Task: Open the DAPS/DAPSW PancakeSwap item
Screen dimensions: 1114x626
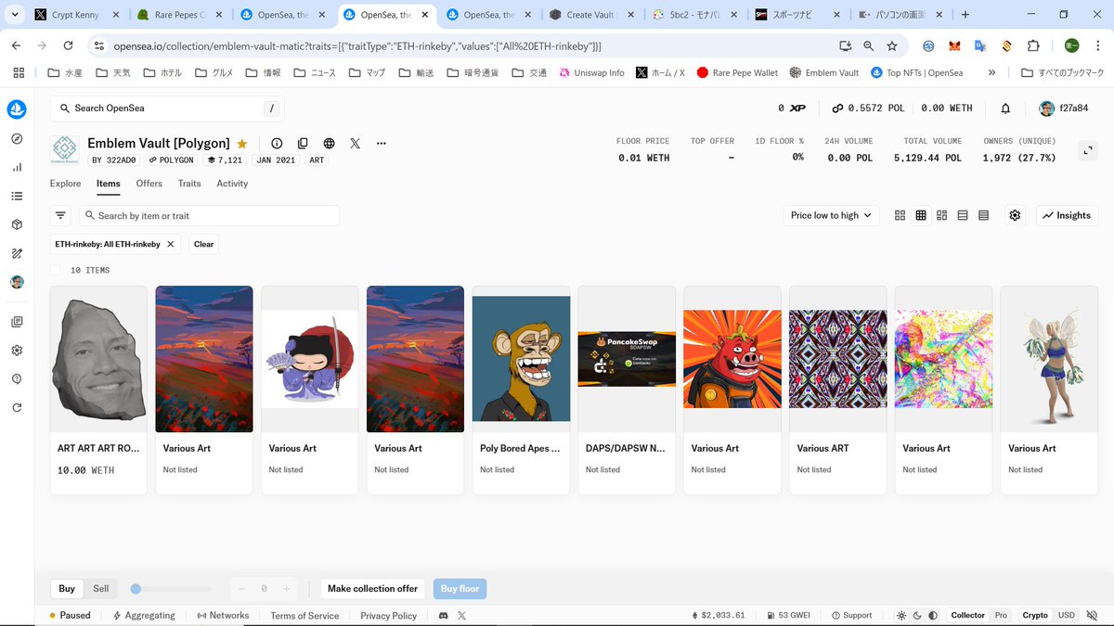Action: (627, 390)
